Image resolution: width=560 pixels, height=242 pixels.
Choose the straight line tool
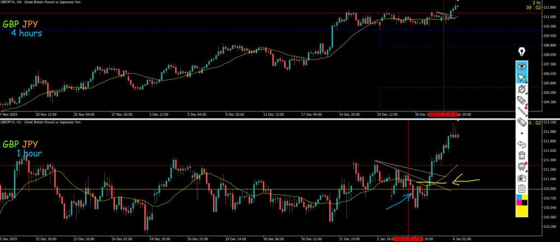coord(522,111)
